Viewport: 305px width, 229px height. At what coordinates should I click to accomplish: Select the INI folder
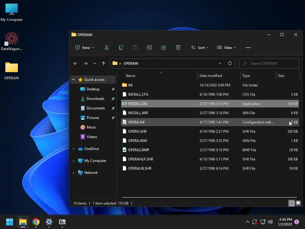point(210,85)
